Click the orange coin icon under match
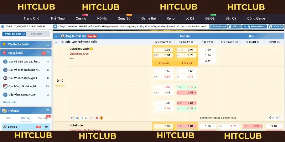Screen dimensions: 285x142 point(102,118)
